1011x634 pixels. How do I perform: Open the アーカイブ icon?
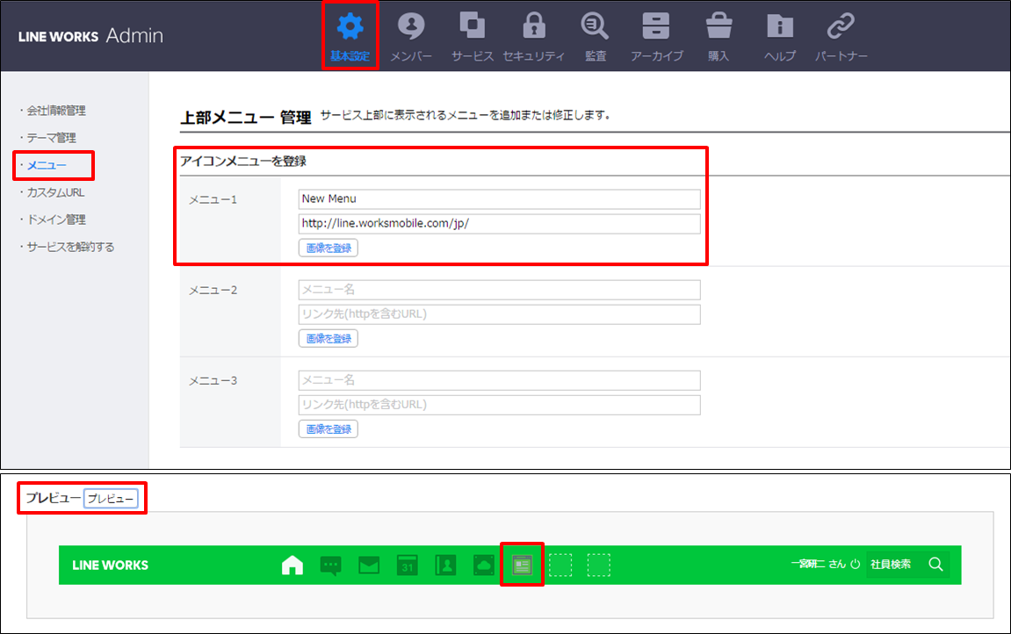pyautogui.click(x=656, y=28)
